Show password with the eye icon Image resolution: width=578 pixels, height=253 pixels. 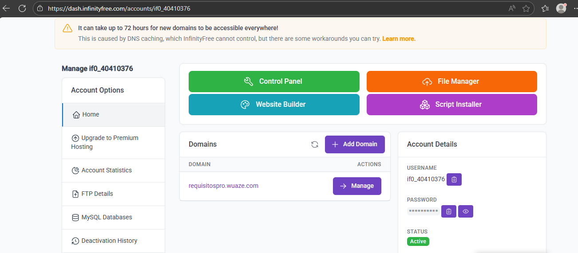pos(465,211)
